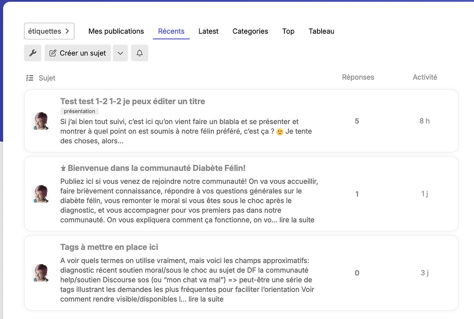Open topic 'Test test 1-2 1-2' title
The image size is (474, 319).
click(x=132, y=101)
